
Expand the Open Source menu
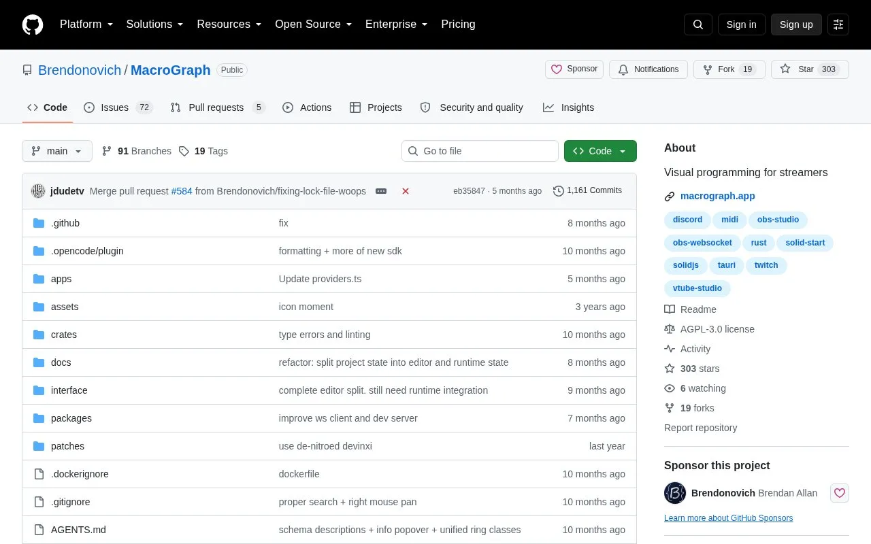coord(314,24)
